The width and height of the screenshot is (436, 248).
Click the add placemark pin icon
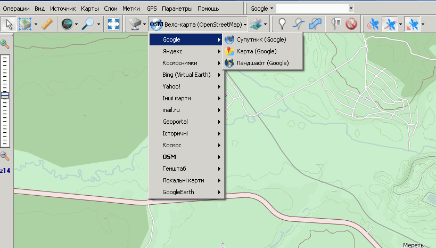click(x=282, y=24)
